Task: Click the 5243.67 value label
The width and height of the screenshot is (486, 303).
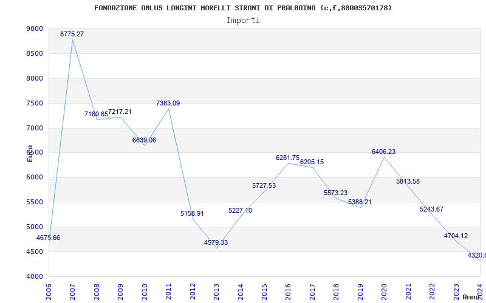Action: 432,209
